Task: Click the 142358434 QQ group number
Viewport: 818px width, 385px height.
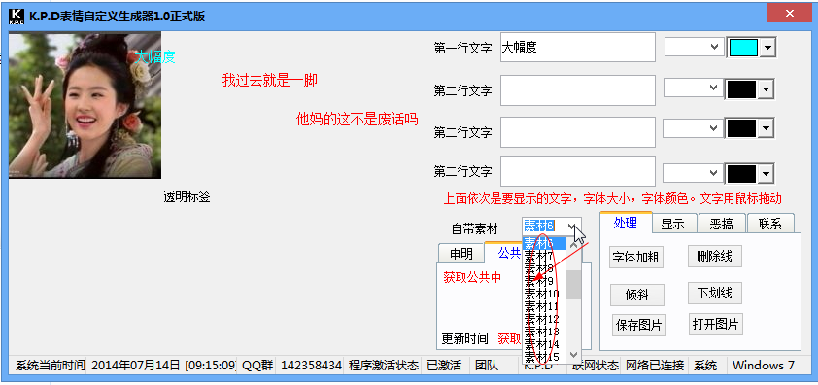Action: point(312,366)
